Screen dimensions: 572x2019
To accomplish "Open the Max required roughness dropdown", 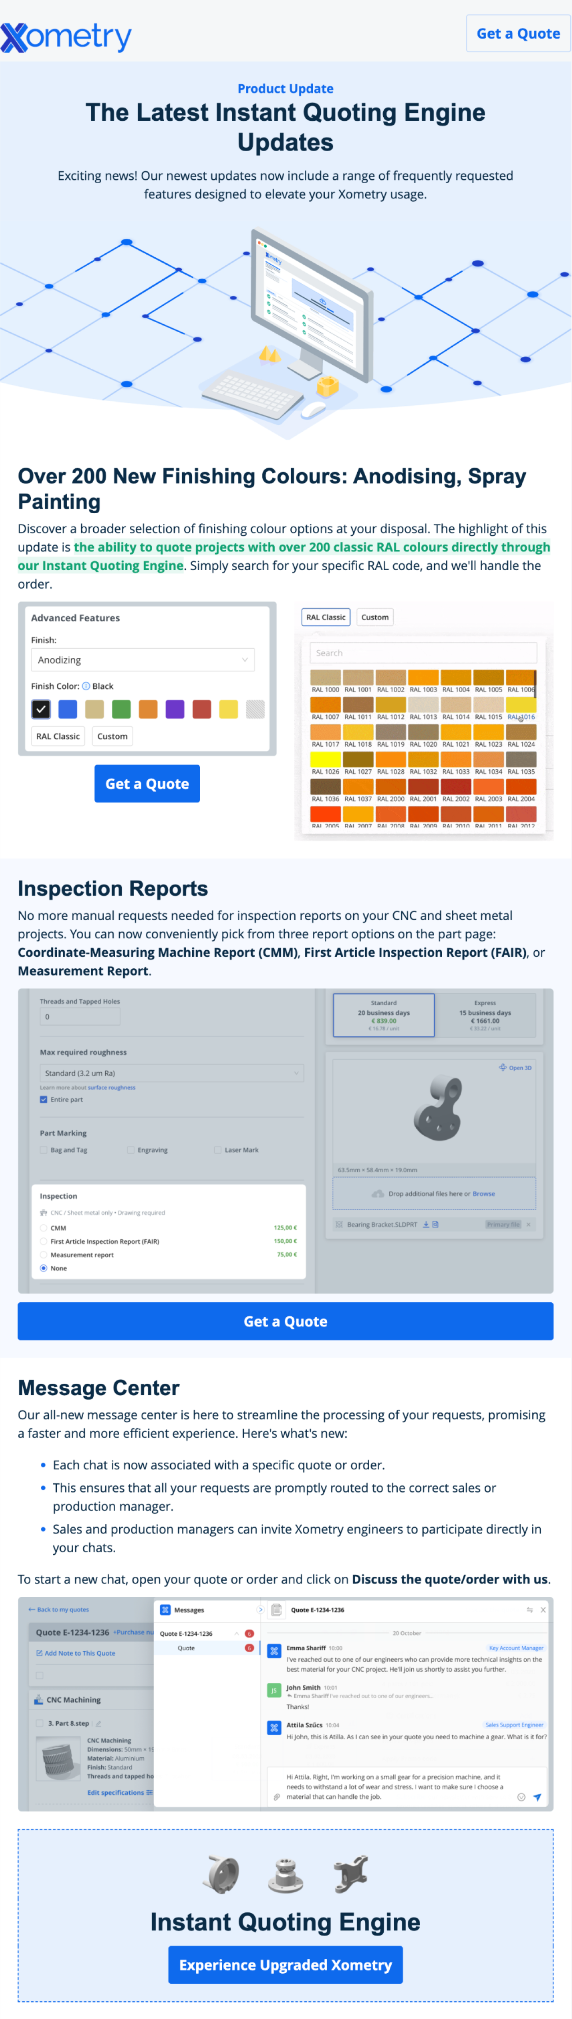I will pyautogui.click(x=171, y=1073).
